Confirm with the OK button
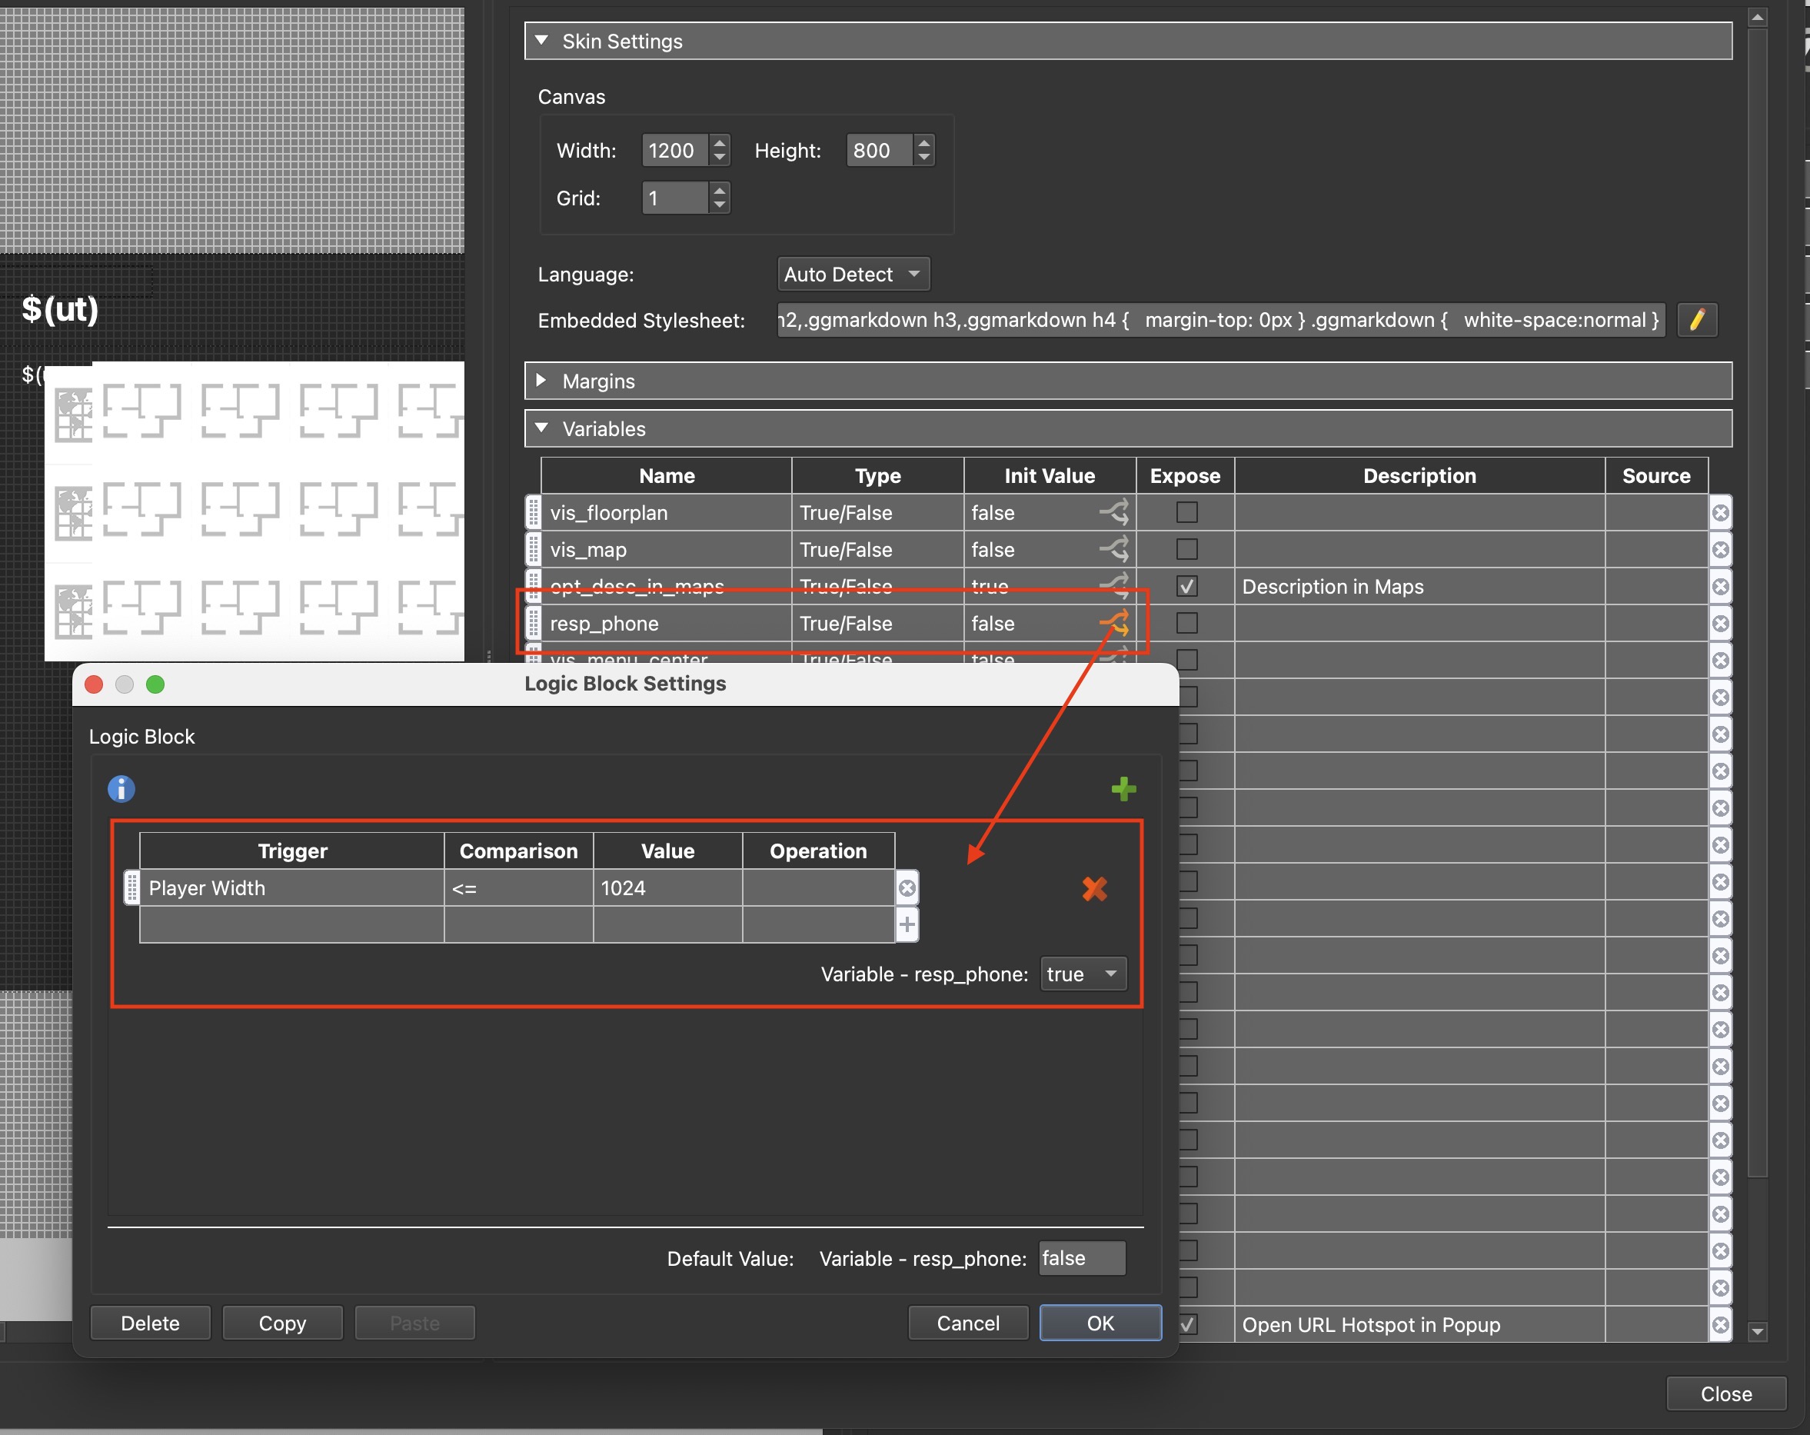The width and height of the screenshot is (1810, 1435). (1100, 1323)
